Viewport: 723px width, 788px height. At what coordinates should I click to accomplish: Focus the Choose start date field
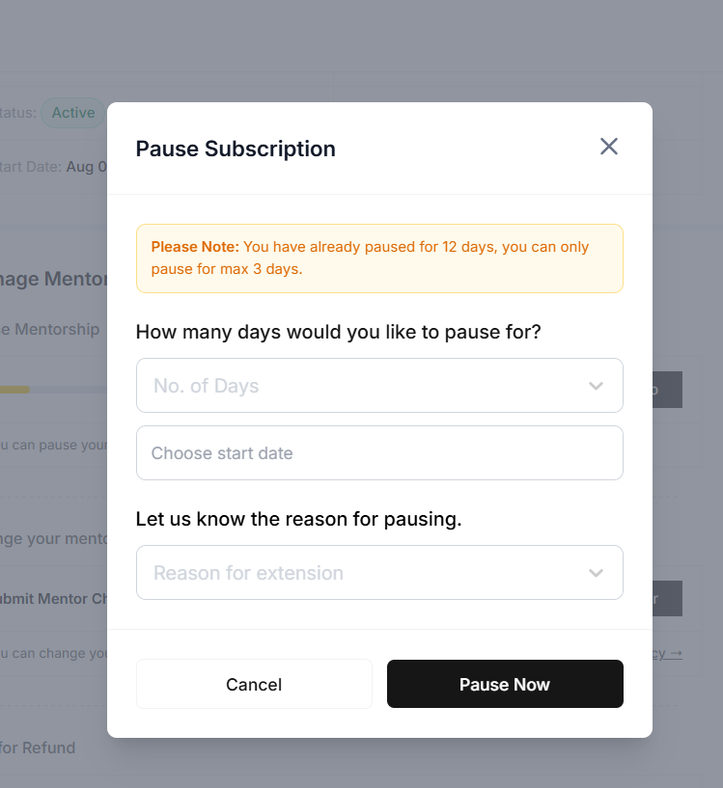point(378,453)
